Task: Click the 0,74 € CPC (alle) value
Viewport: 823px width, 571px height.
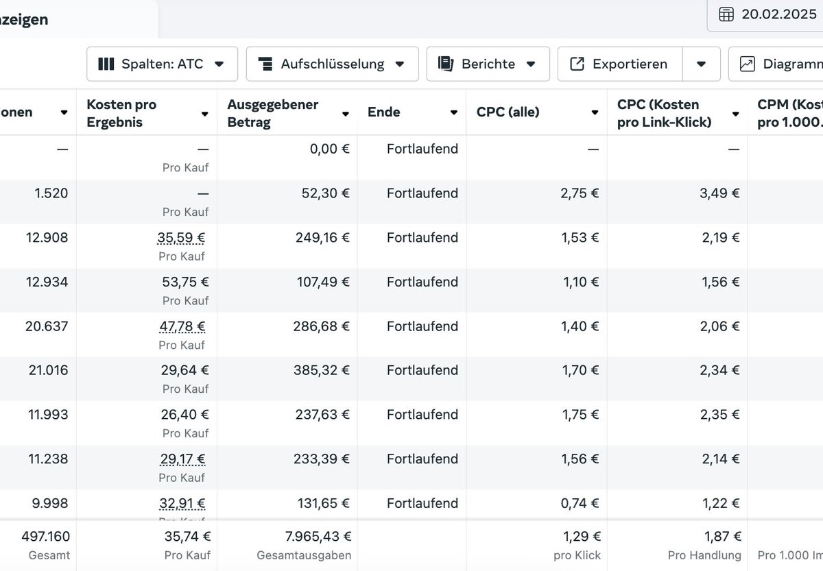Action: (580, 502)
